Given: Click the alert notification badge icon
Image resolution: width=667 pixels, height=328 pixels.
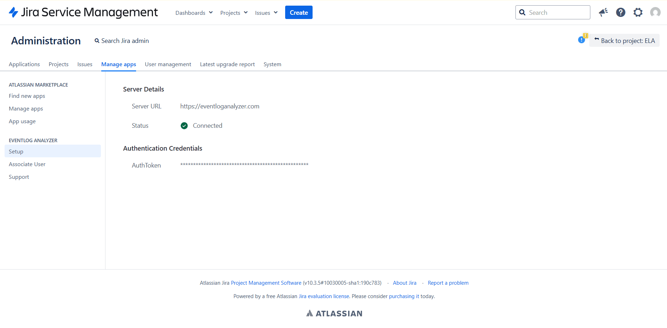Looking at the screenshot, I should point(582,39).
